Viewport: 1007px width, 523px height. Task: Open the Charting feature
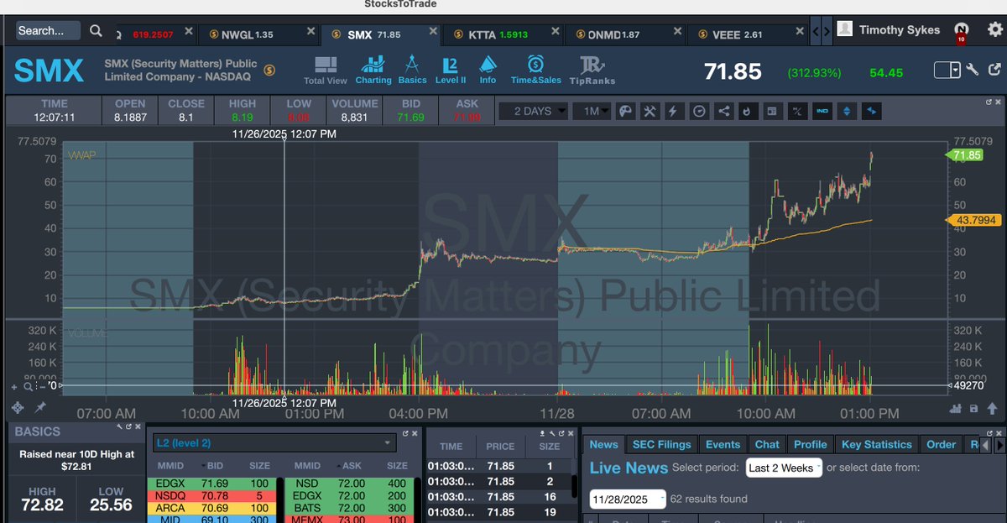[x=373, y=69]
